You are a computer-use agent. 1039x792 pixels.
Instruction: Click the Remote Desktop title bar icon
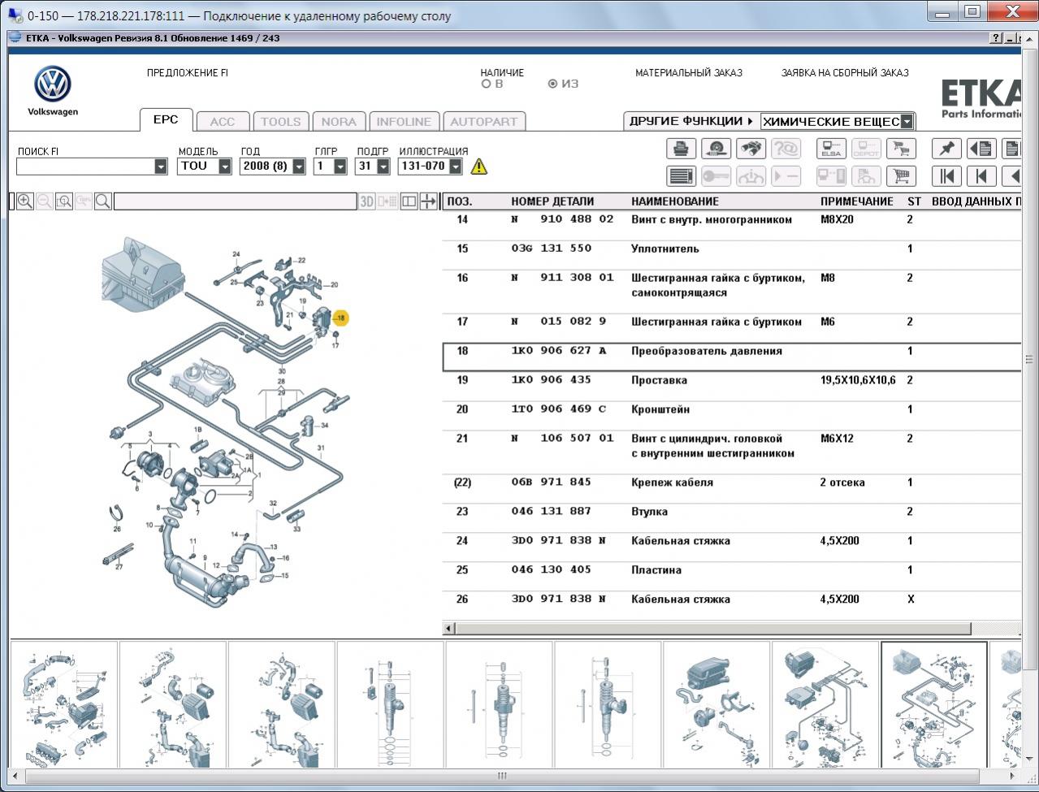point(15,15)
